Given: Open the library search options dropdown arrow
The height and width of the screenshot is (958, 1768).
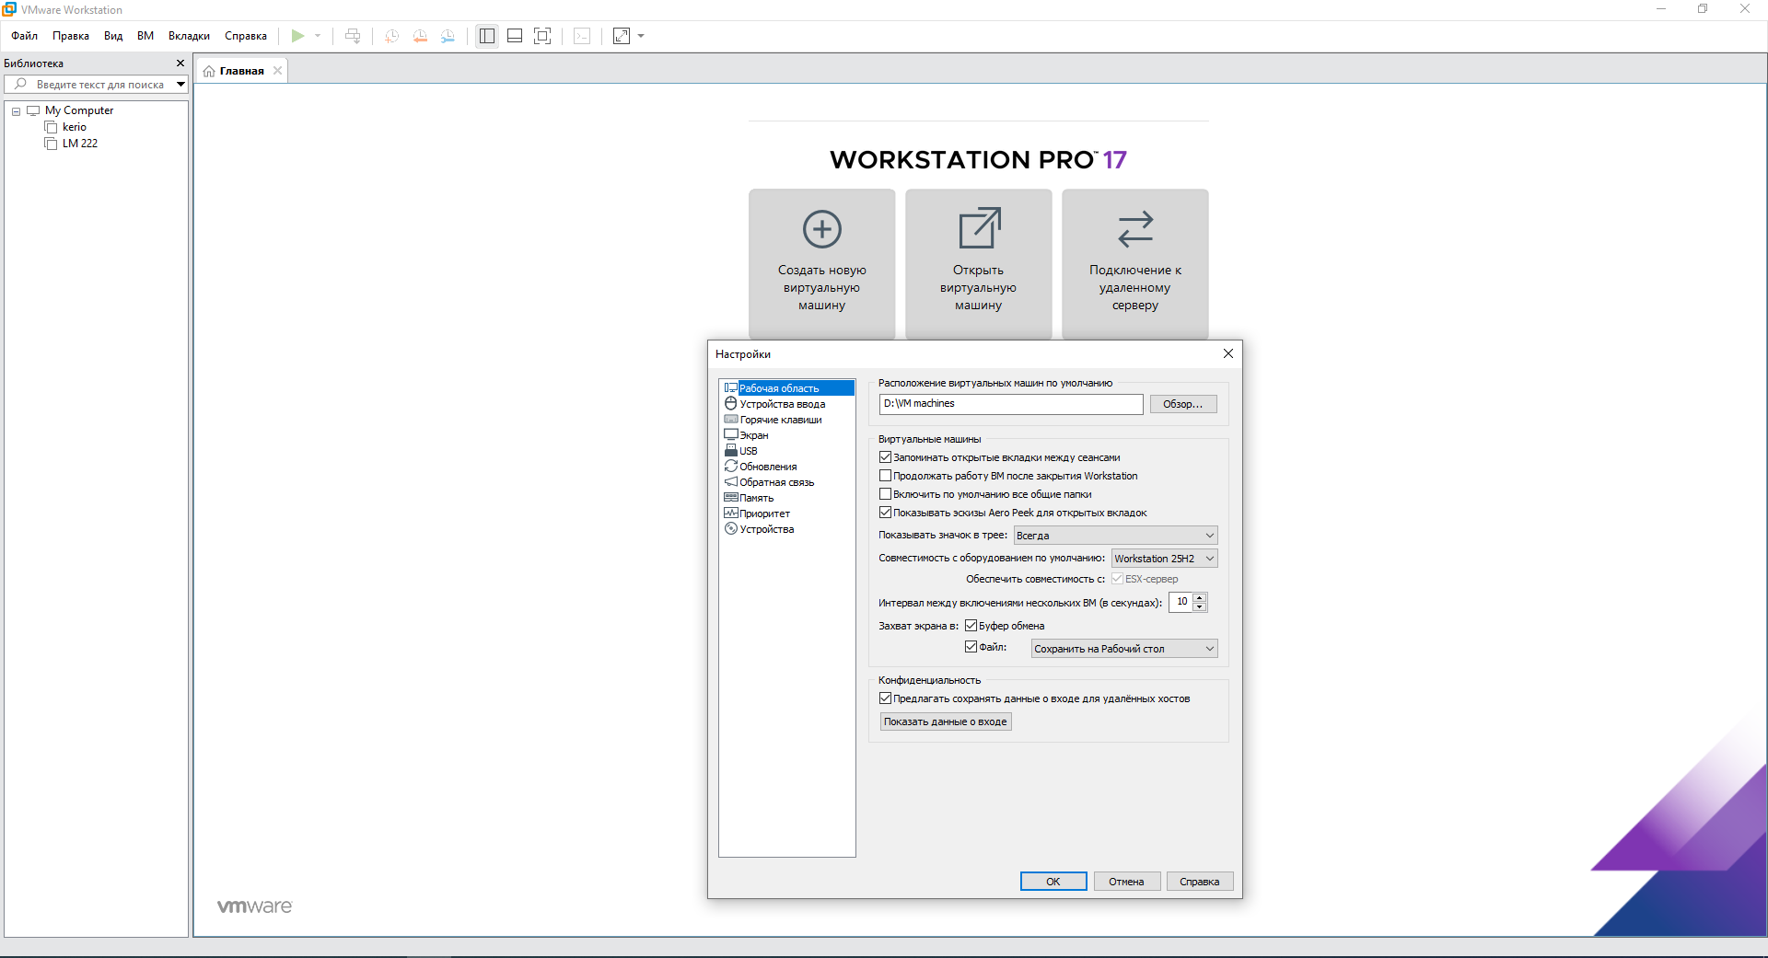Looking at the screenshot, I should point(180,85).
